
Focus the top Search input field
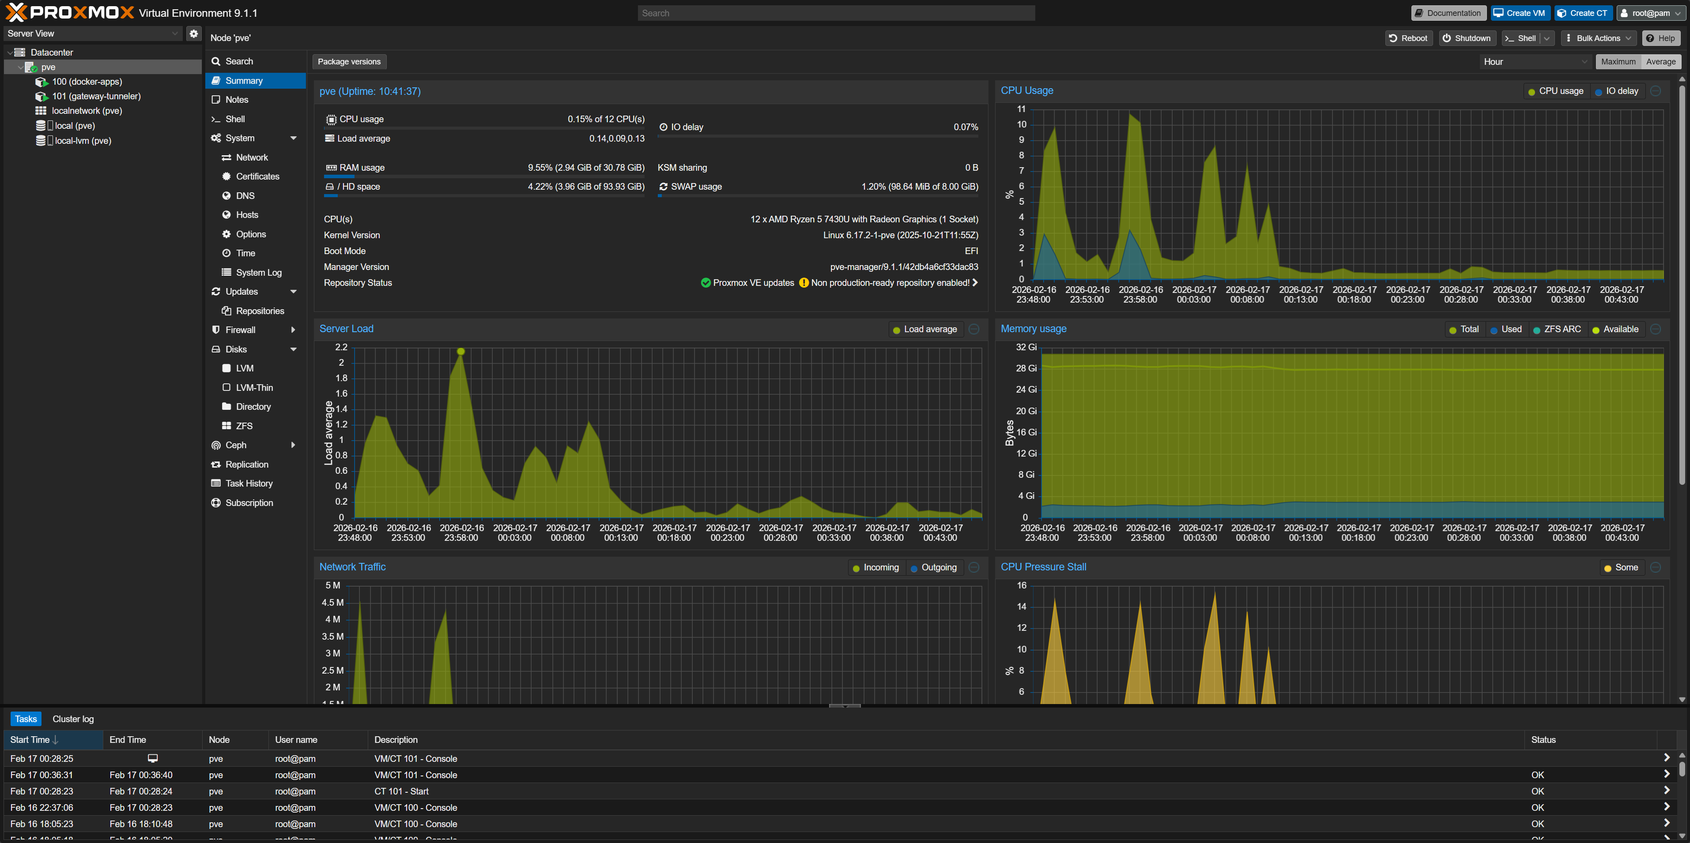(x=836, y=13)
